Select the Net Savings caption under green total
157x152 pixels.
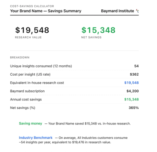[91, 37]
